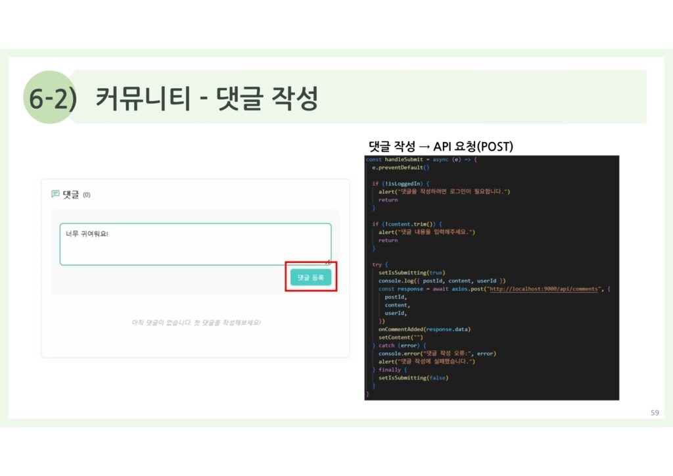
Task: Click the 댓글 section heading text
Action: pyautogui.click(x=71, y=195)
